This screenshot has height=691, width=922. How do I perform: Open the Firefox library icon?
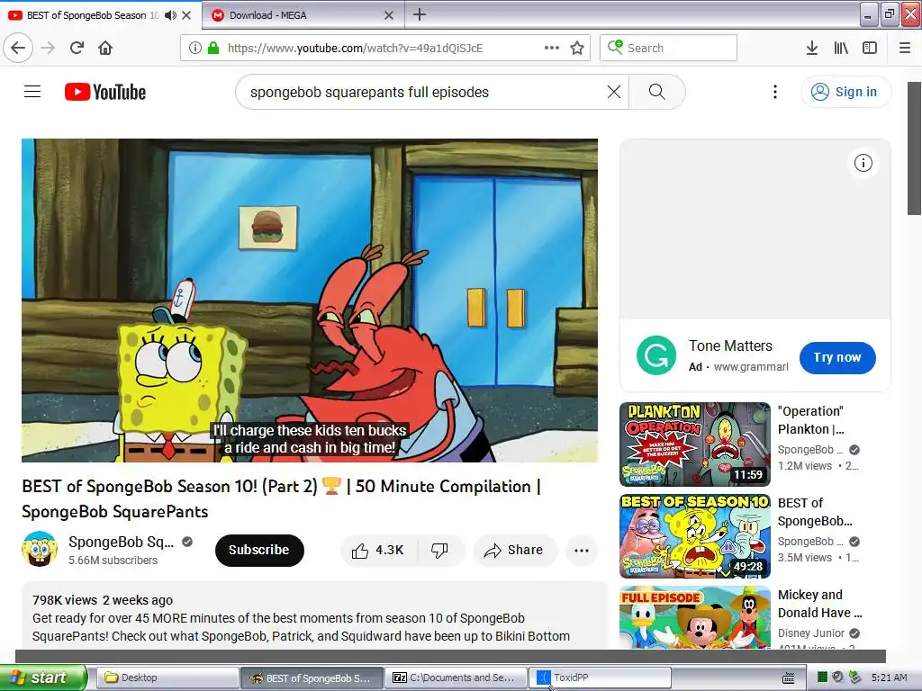[x=841, y=48]
